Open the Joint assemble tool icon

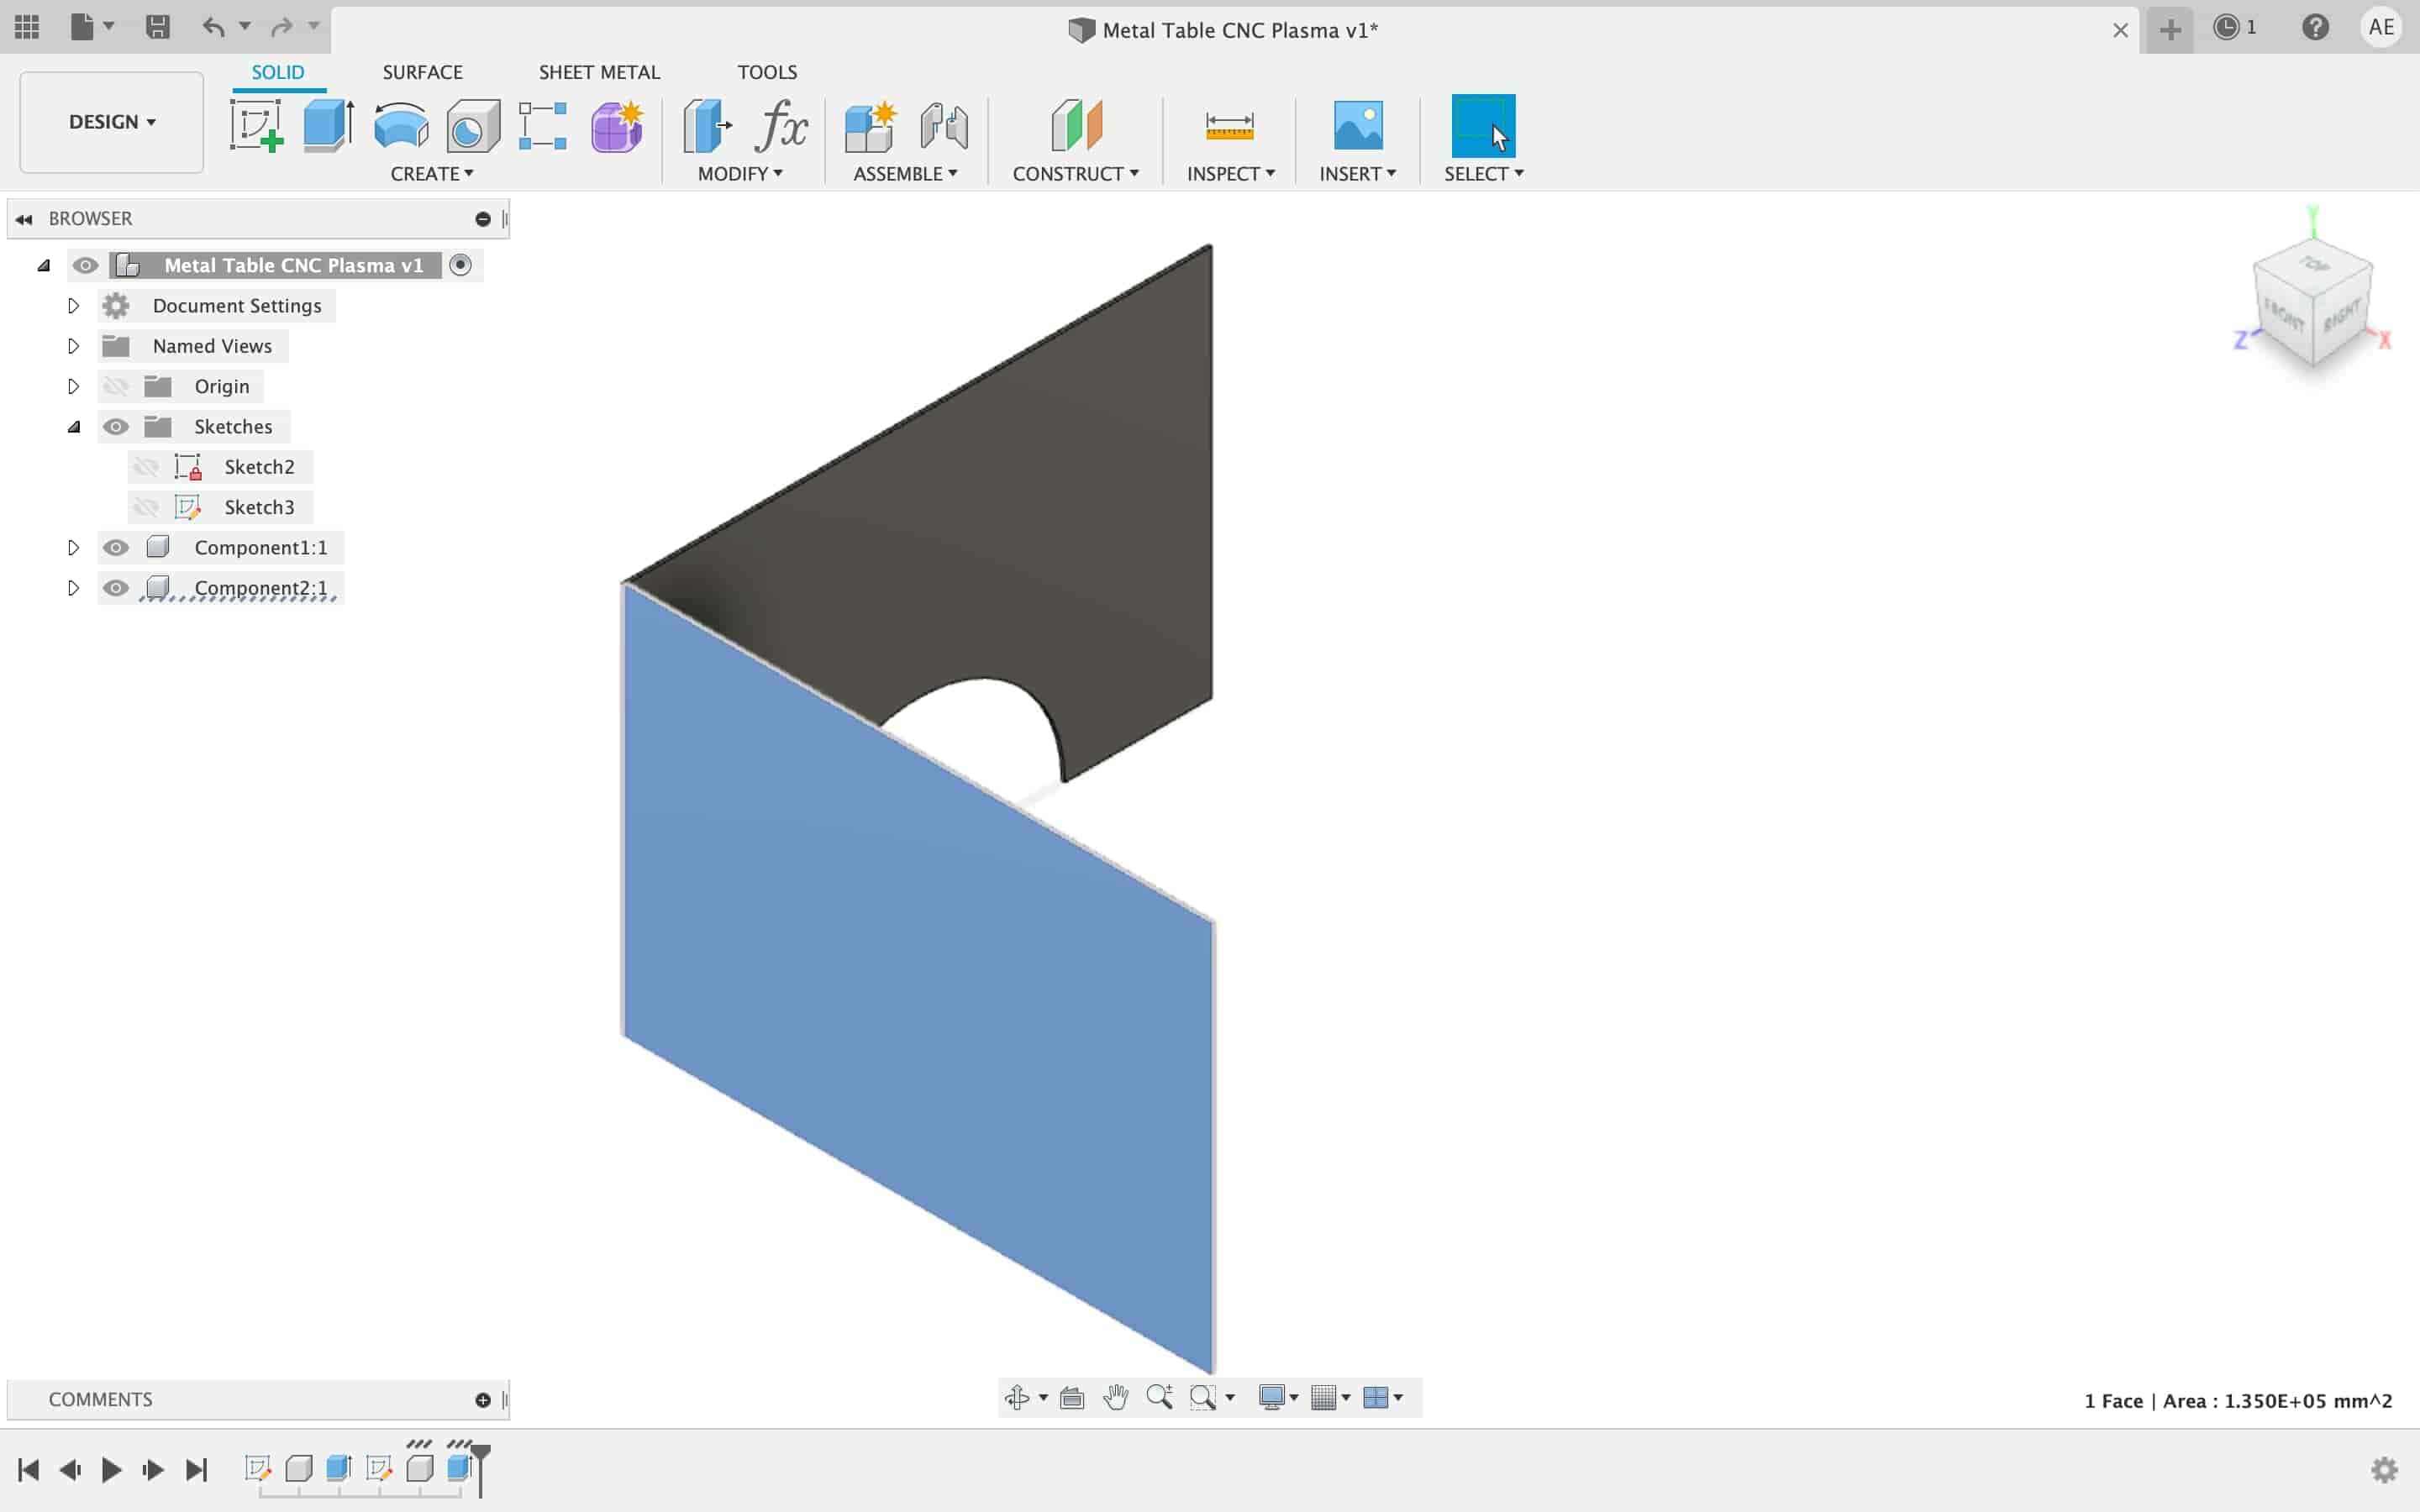coord(946,123)
